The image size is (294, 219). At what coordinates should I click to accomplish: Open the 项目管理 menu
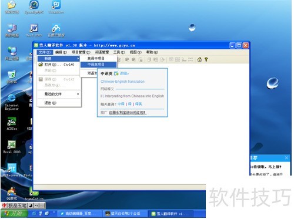[x=81, y=52]
